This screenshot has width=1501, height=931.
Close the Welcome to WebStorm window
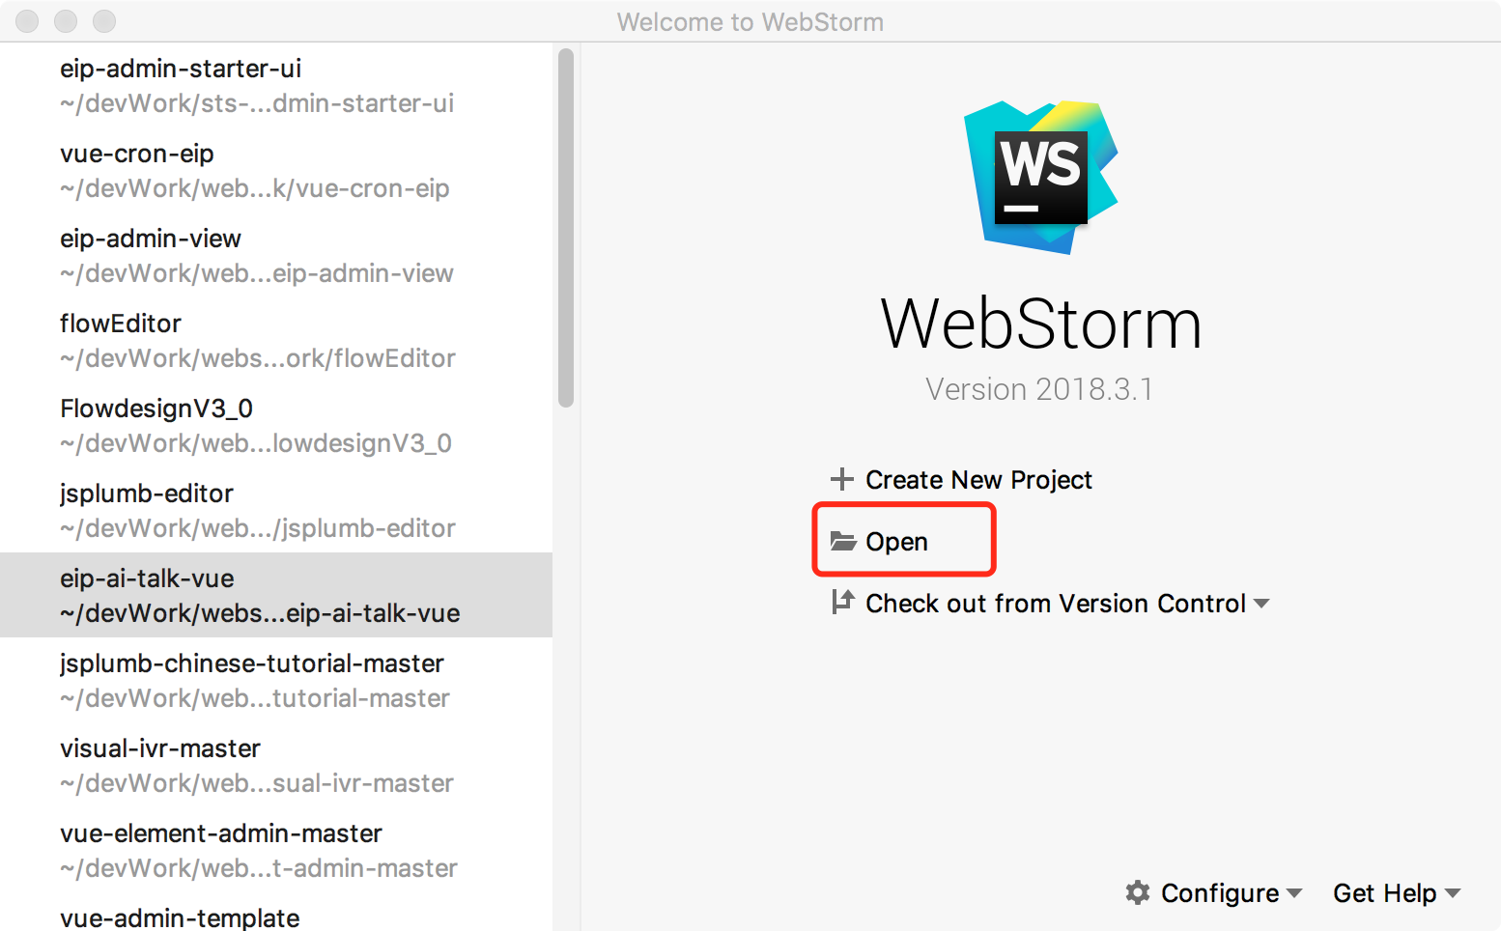tap(27, 21)
